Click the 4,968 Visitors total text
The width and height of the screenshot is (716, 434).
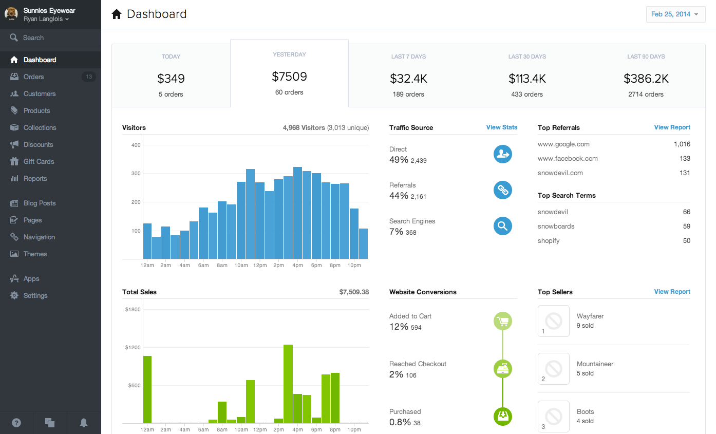click(304, 128)
